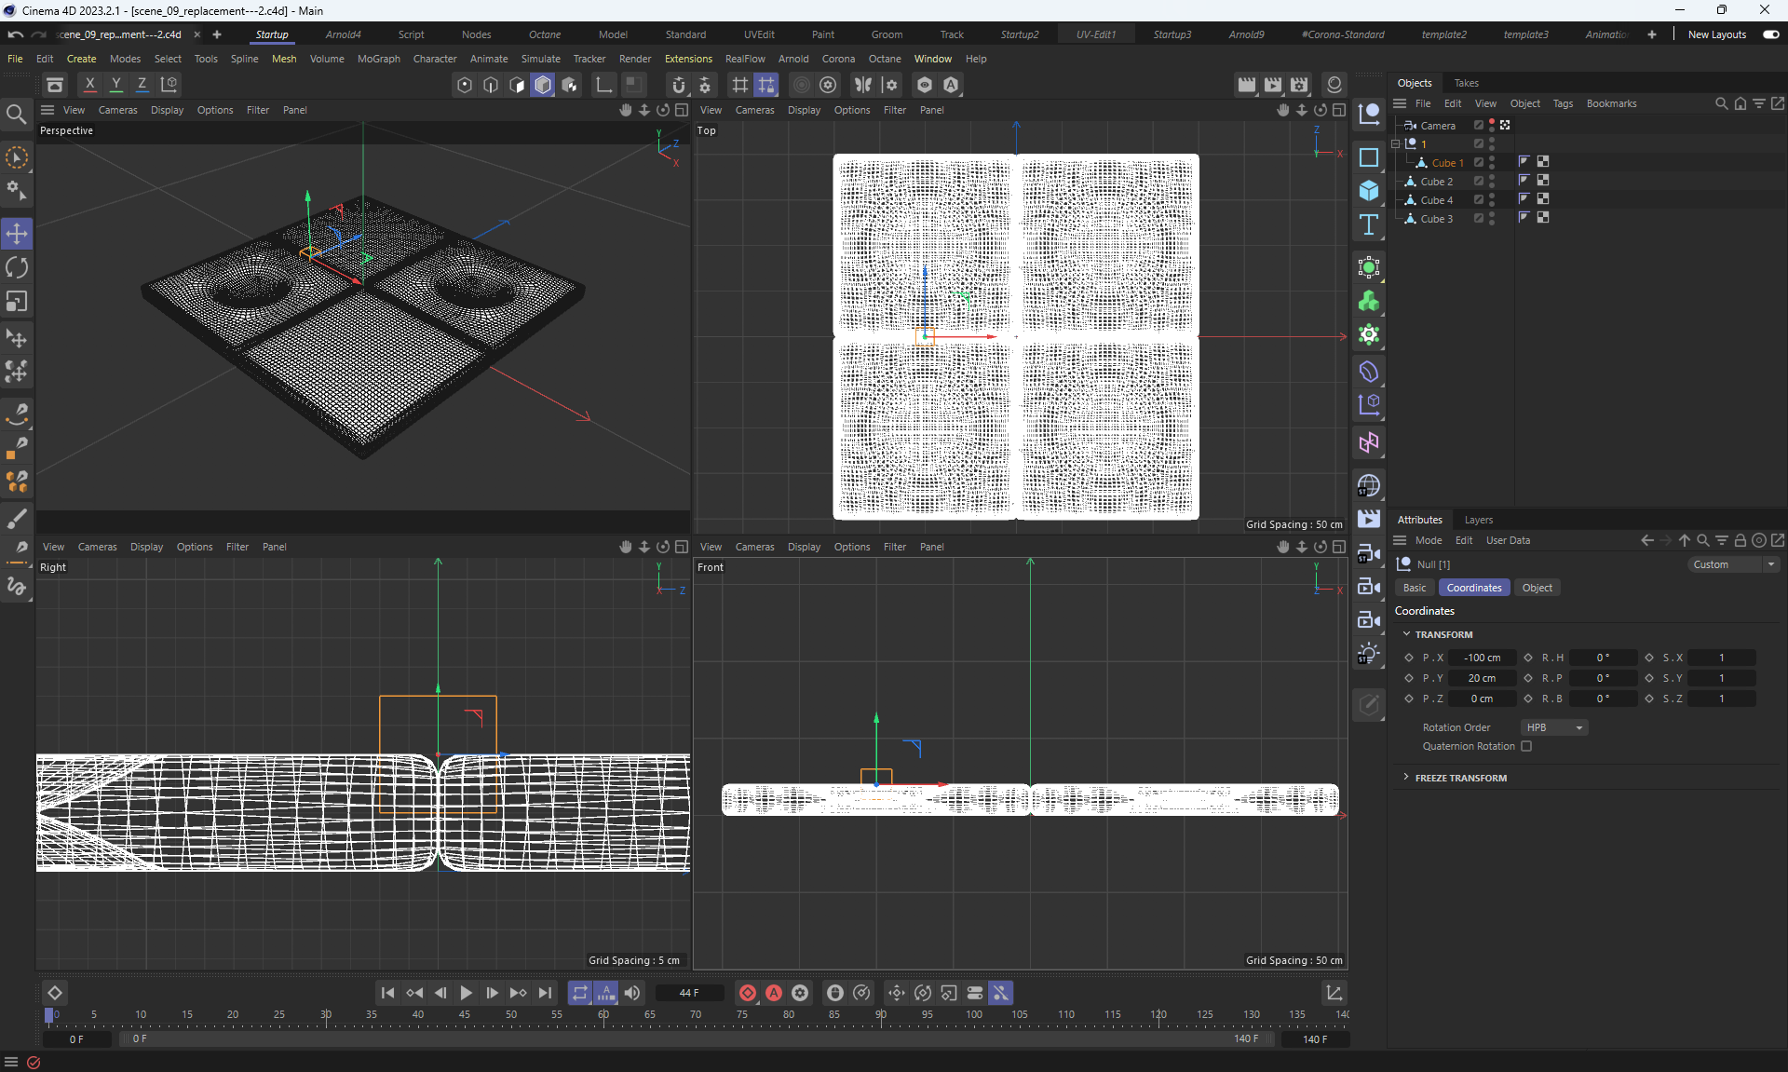The height and width of the screenshot is (1072, 1788).
Task: Toggle the timeline sound playback icon
Action: click(x=632, y=993)
